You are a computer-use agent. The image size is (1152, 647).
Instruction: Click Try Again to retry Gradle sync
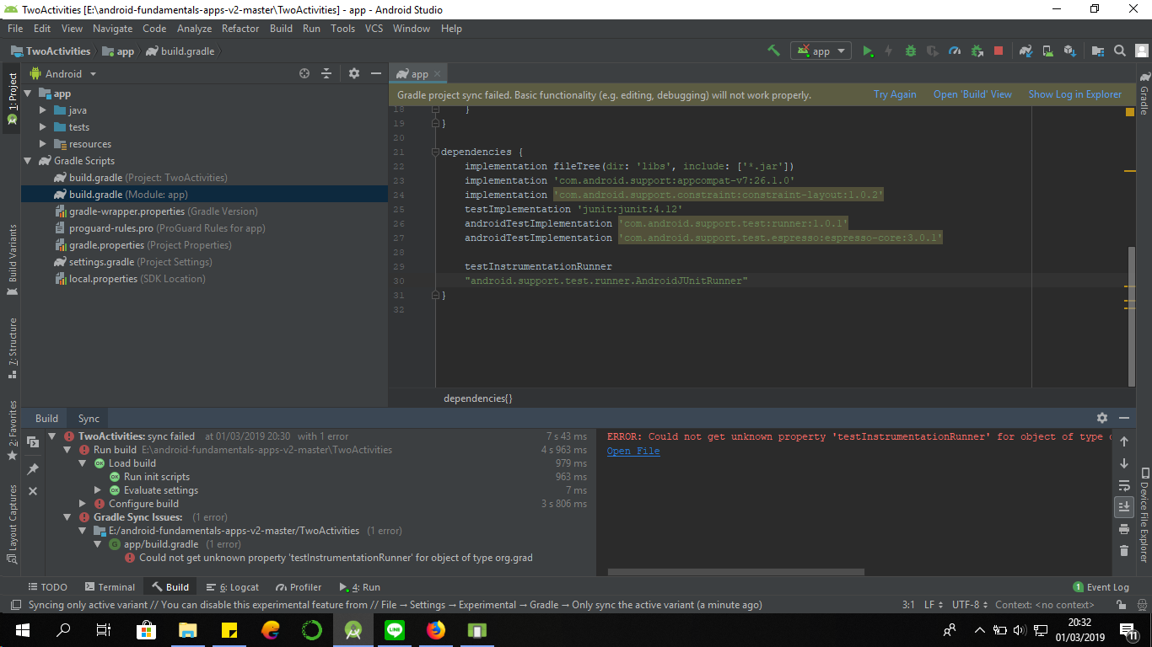[895, 94]
